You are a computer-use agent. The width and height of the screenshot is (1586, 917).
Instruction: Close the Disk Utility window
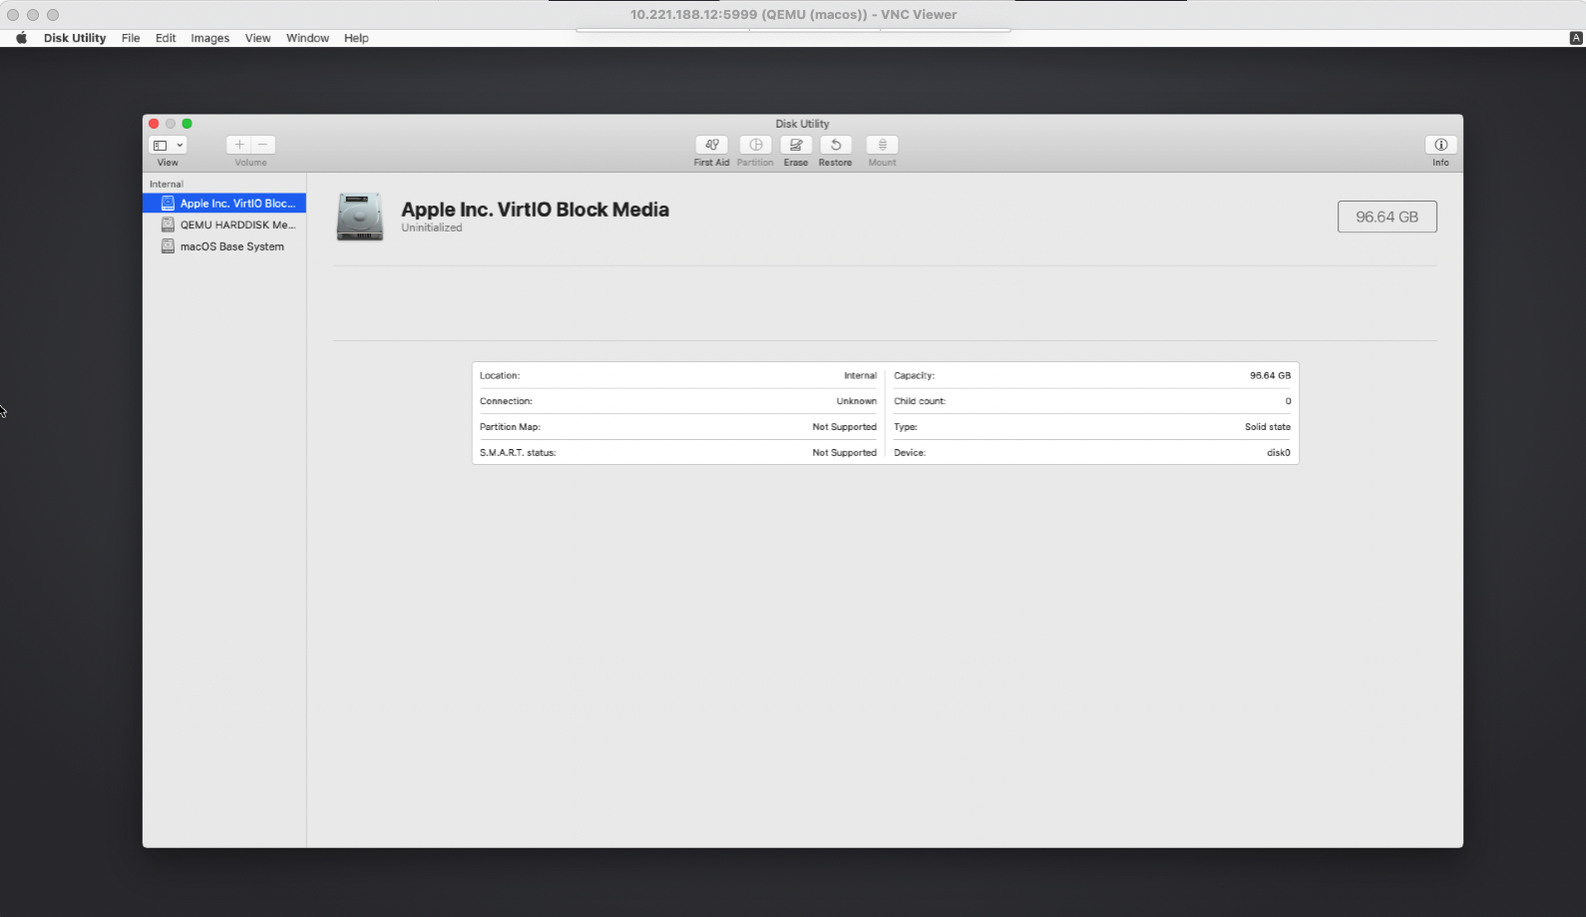click(x=154, y=124)
